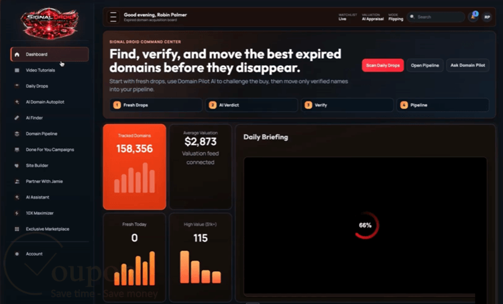Click the Domain Pipeline sidebar icon
Screen dimensions: 503x304
click(x=17, y=134)
